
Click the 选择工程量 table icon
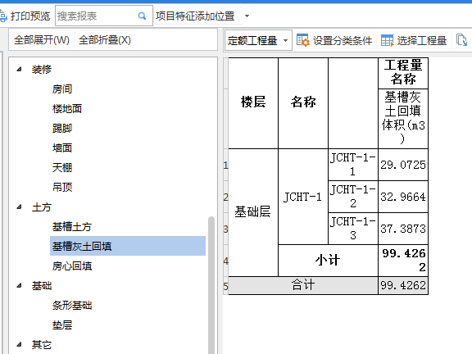pyautogui.click(x=387, y=40)
